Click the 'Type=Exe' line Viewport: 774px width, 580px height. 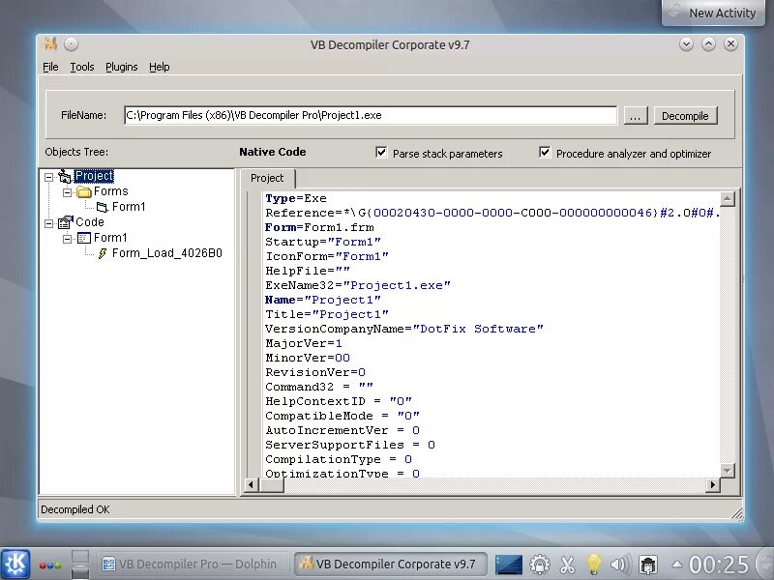[296, 198]
